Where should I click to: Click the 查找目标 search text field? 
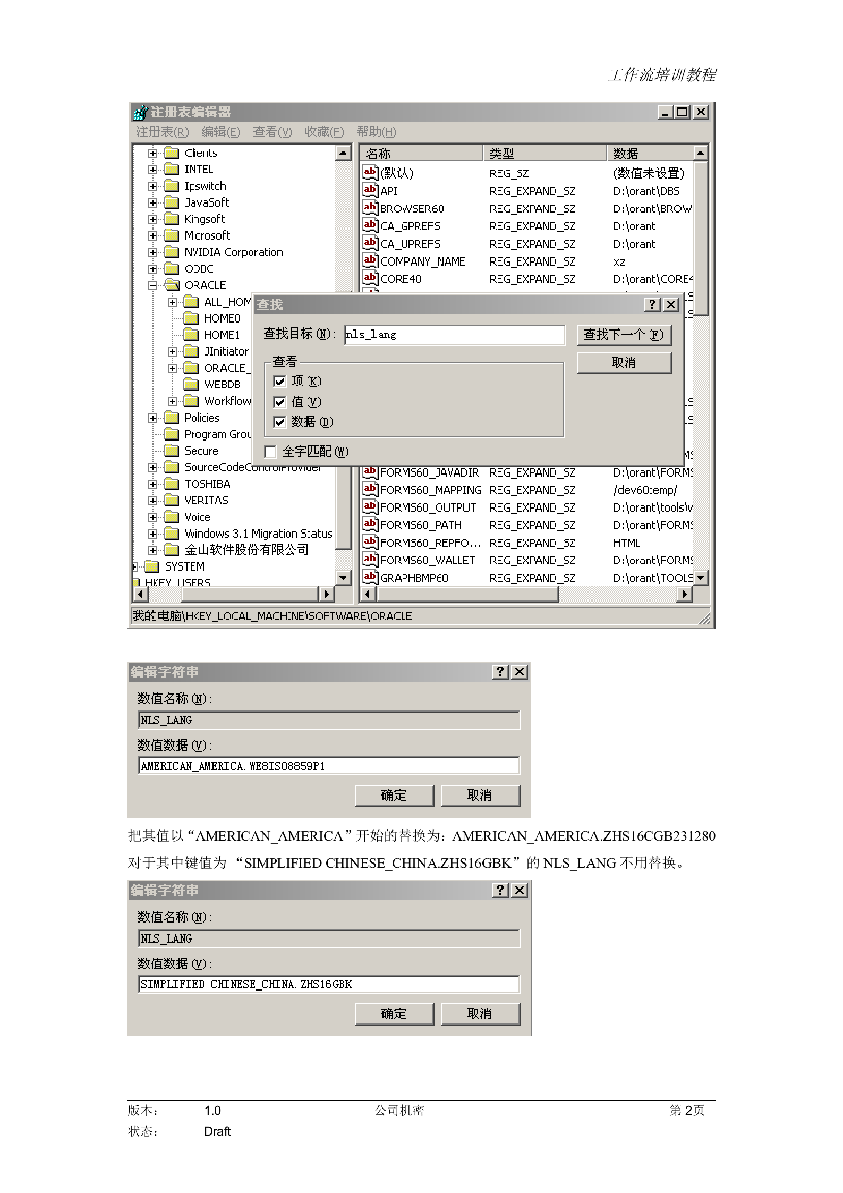454,335
